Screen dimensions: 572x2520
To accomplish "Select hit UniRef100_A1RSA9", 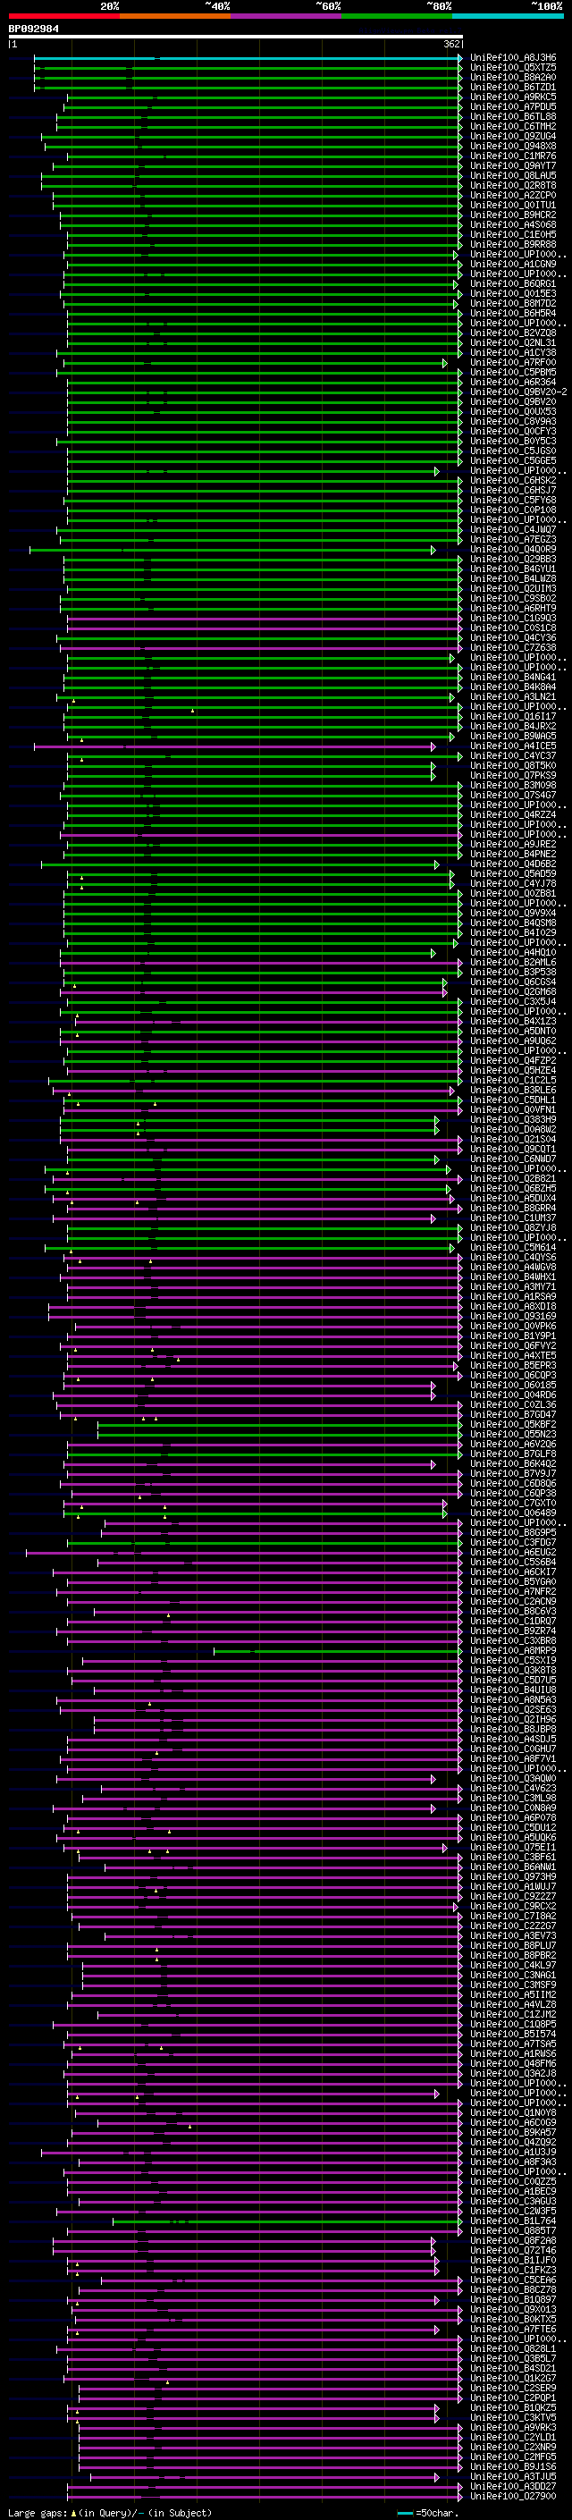I will [513, 1296].
